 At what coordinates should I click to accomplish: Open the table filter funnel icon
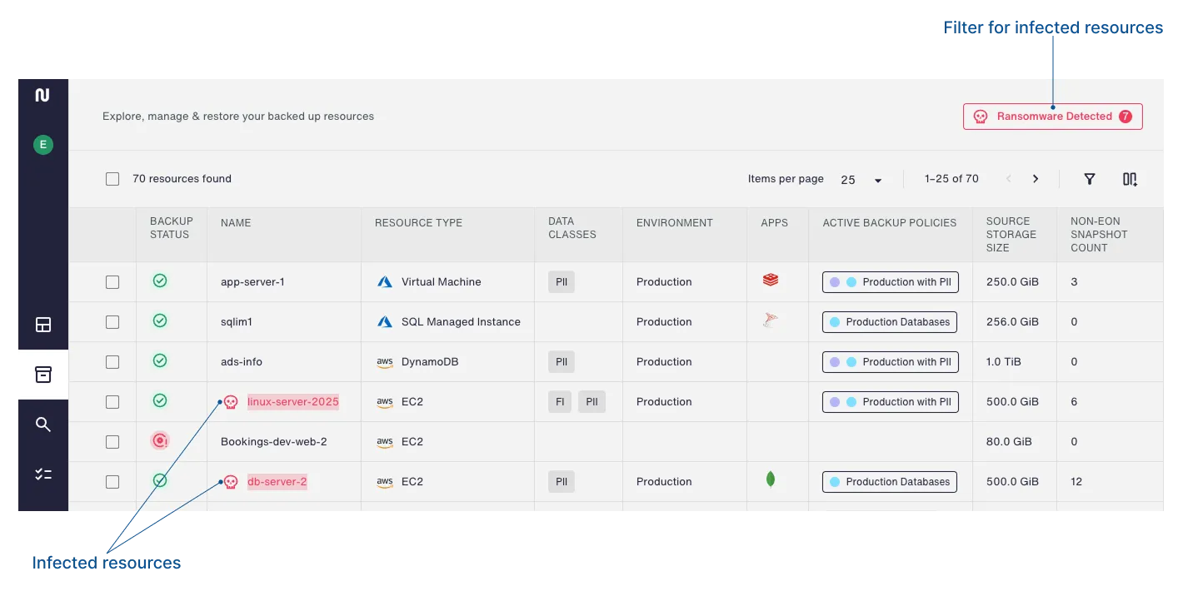click(1089, 179)
